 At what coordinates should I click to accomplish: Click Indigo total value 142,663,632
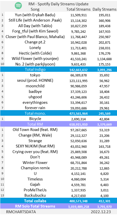click(x=78, y=70)
